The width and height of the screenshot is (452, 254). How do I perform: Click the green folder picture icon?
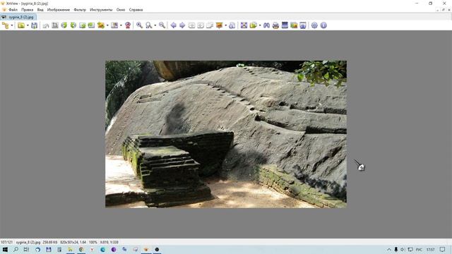pos(294,25)
